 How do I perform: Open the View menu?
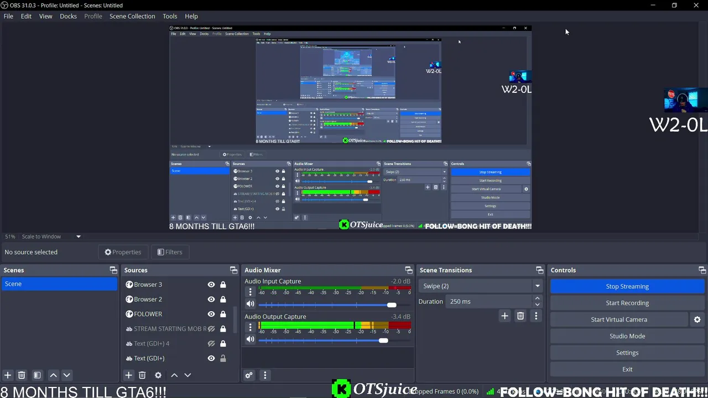pos(45,16)
